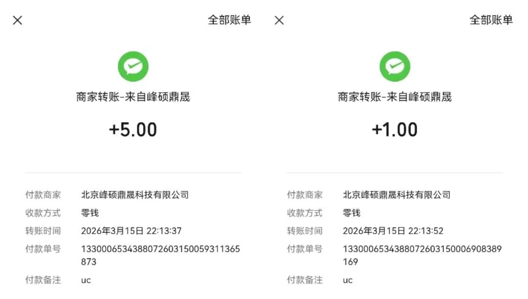Click payer 北京峰硕鼎晟科技有限公司 in right receipt

tap(396, 195)
